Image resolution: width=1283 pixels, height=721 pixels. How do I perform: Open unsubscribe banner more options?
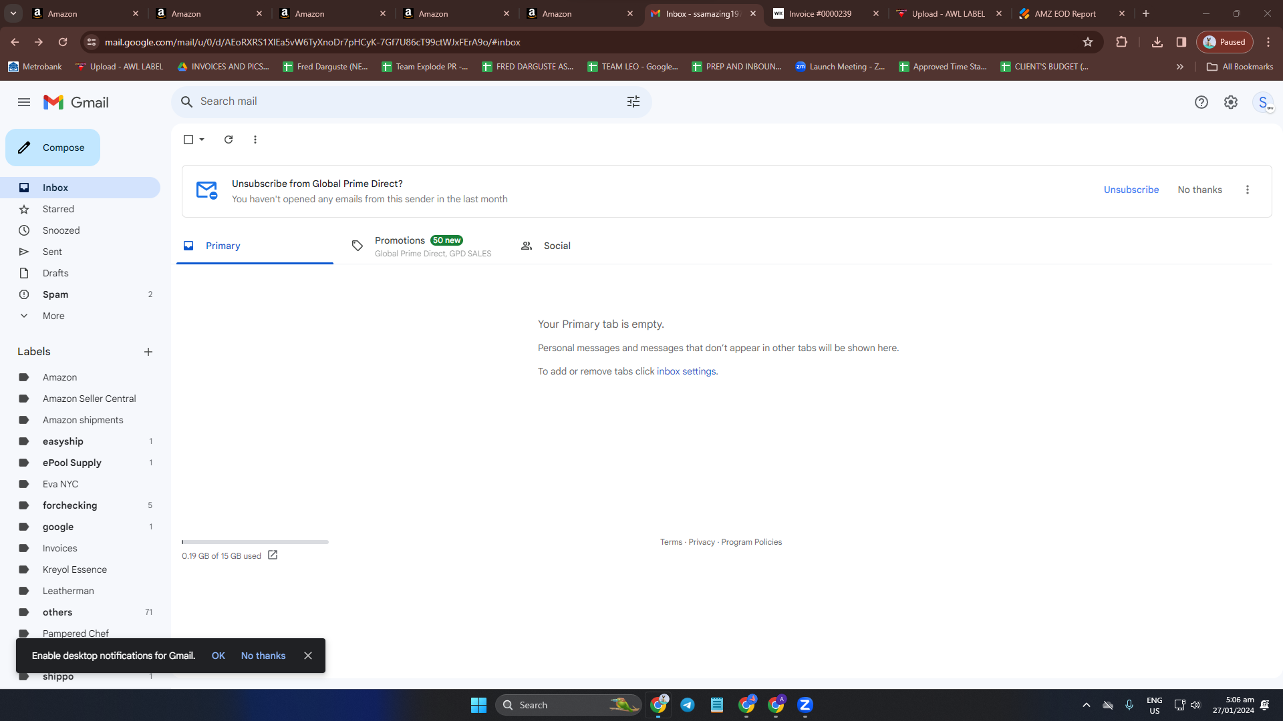point(1247,190)
